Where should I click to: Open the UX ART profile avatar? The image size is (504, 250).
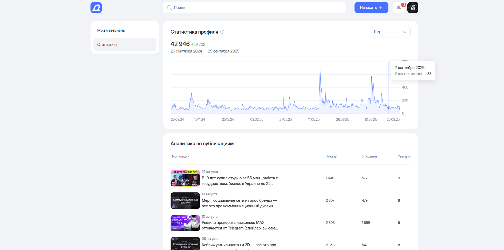pos(413,7)
